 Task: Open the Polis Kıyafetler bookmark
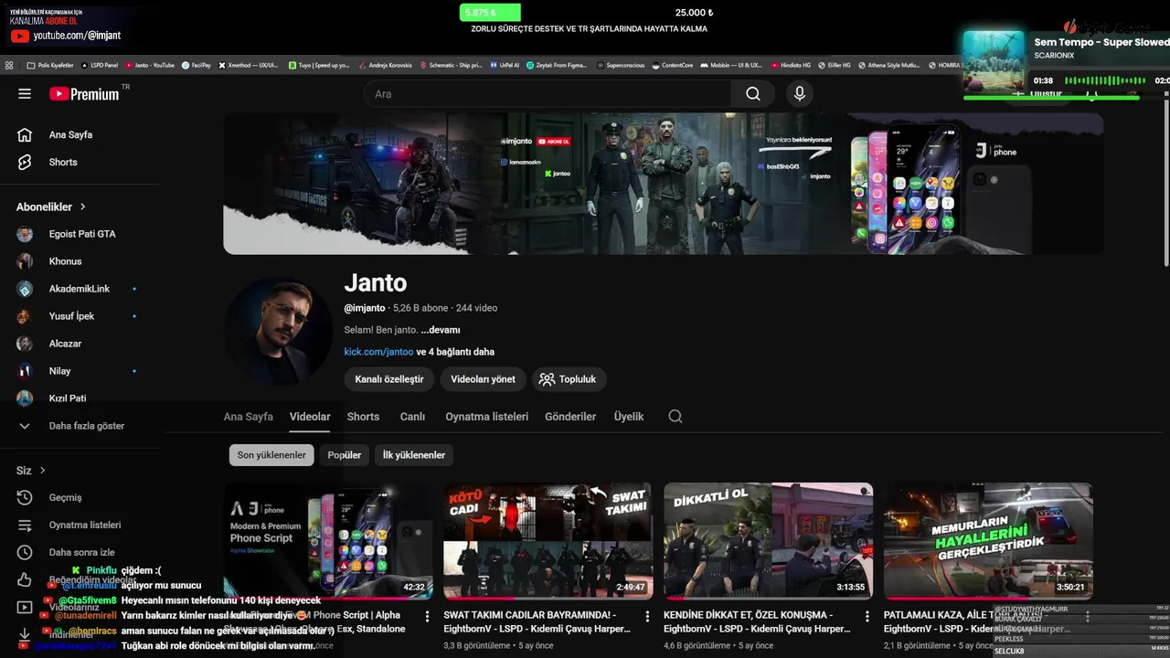49,66
